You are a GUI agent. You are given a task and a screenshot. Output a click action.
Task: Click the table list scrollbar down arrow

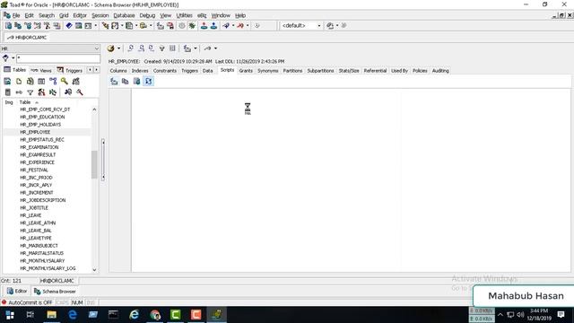coord(94,270)
